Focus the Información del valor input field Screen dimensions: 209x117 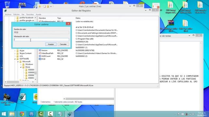(41, 40)
